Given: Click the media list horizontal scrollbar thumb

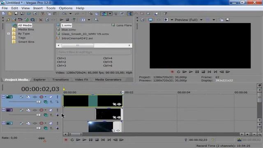Looking at the screenshot, I should [x=78, y=45].
